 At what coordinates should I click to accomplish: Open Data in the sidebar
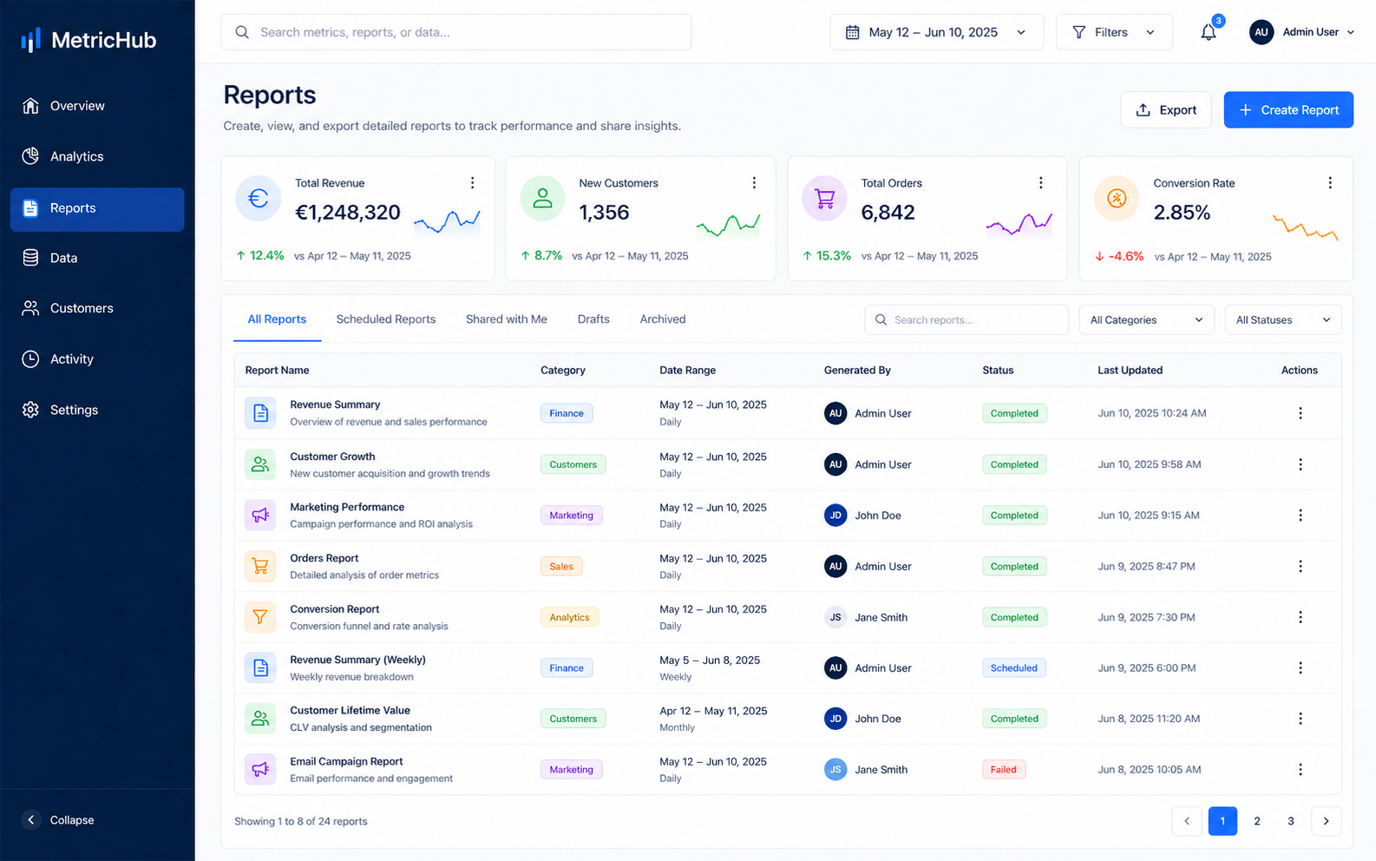pos(97,258)
